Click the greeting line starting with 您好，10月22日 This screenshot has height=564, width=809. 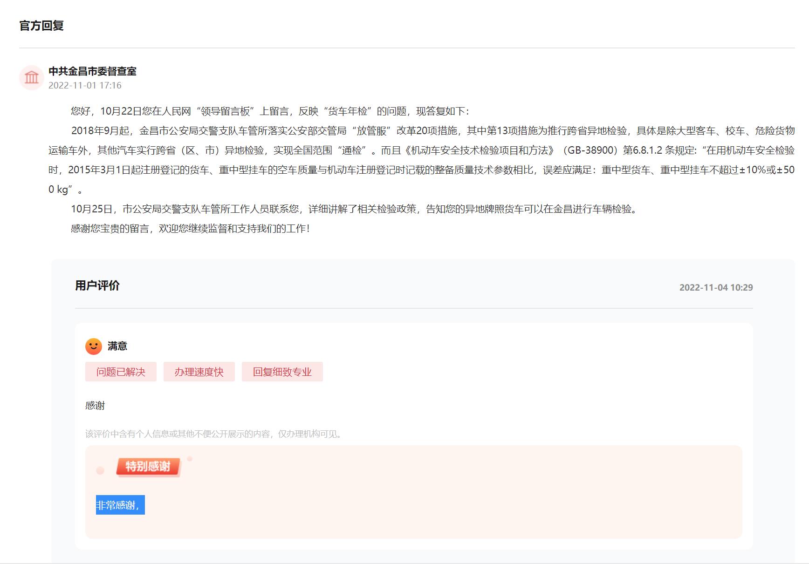(x=270, y=111)
